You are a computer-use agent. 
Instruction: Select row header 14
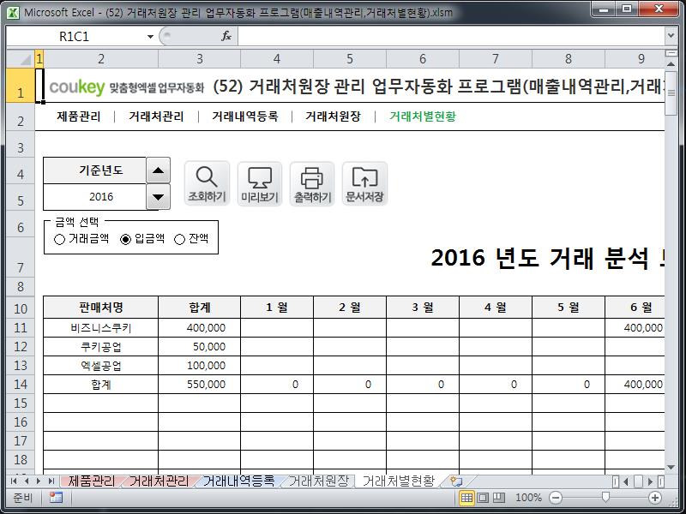pyautogui.click(x=21, y=384)
